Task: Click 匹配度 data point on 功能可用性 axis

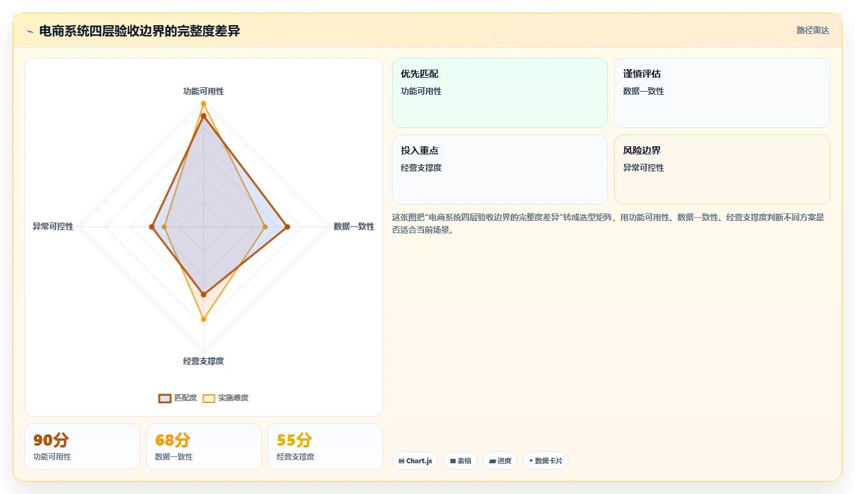Action: point(203,115)
